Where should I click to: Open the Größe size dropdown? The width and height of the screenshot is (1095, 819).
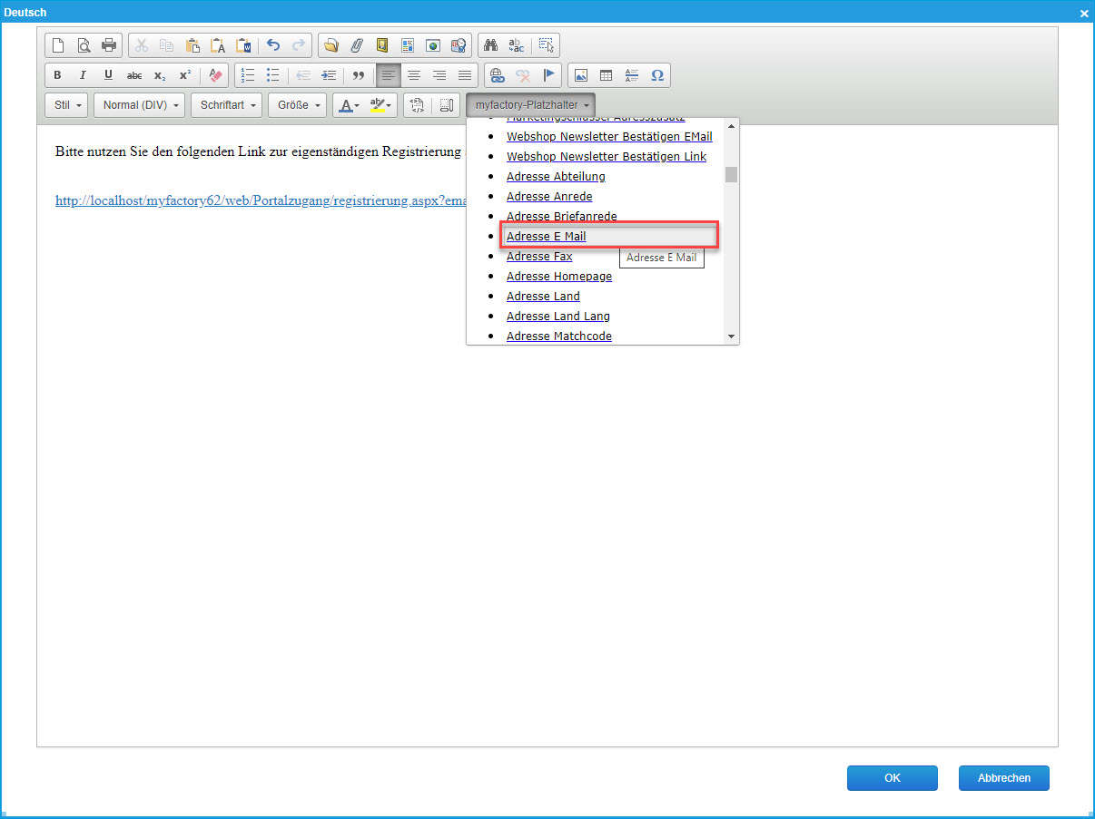click(x=297, y=105)
